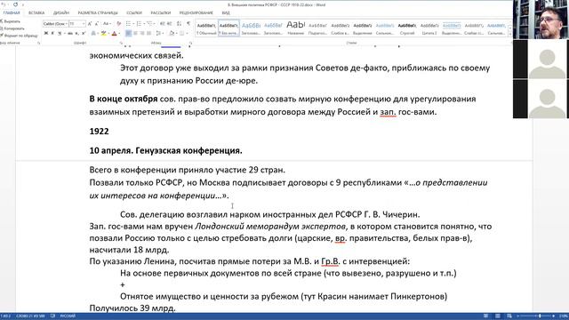Viewport: 569px width, 320px height.
Task: Click the РУССКИЙ language indicator in status bar
Action: click(68, 316)
